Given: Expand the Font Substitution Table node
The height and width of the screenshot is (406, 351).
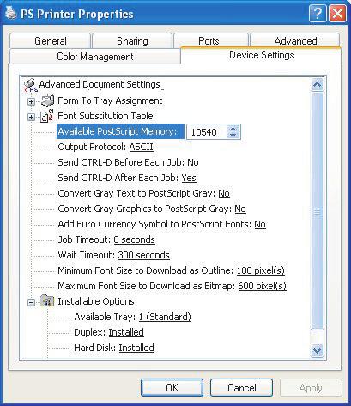Looking at the screenshot, I should click(x=31, y=117).
